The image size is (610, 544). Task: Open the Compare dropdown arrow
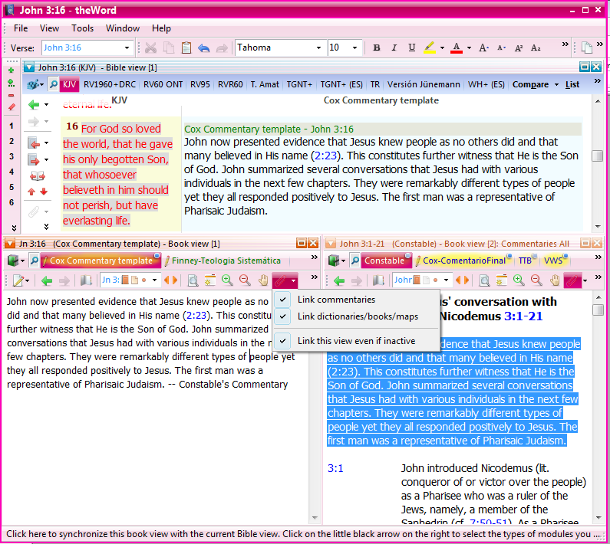[557, 84]
